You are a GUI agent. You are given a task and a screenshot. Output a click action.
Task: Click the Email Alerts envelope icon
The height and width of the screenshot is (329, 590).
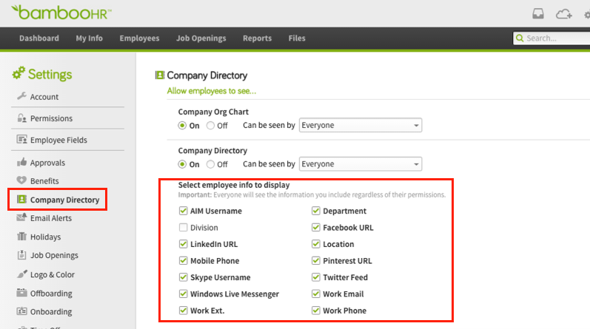click(21, 218)
